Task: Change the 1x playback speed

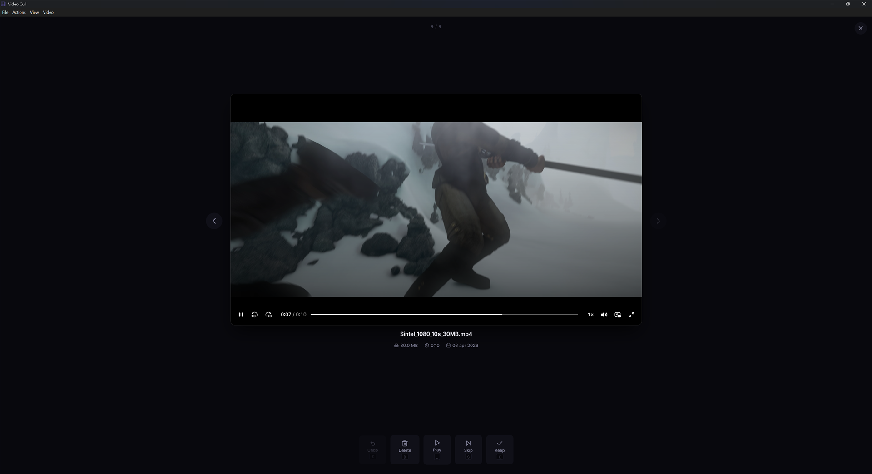Action: (590, 315)
